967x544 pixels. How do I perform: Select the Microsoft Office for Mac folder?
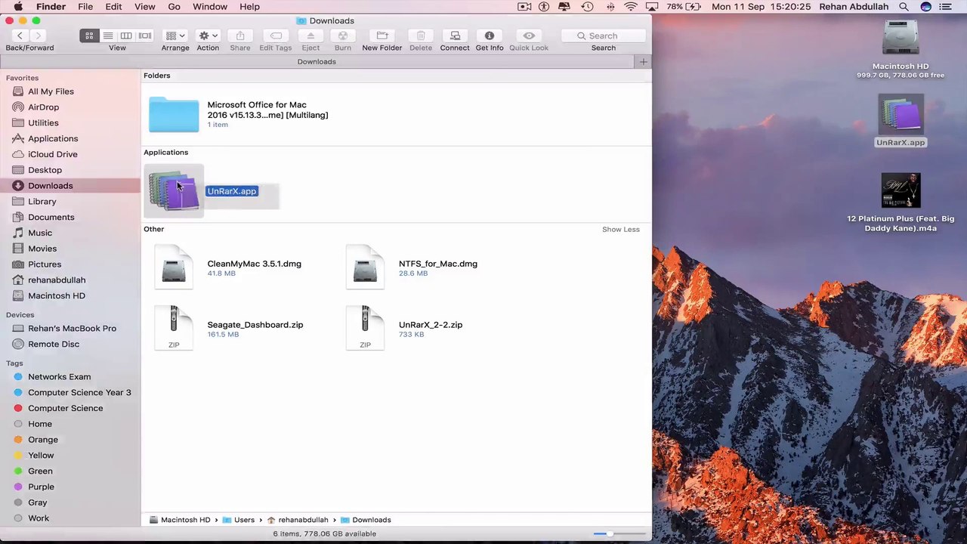(x=174, y=114)
